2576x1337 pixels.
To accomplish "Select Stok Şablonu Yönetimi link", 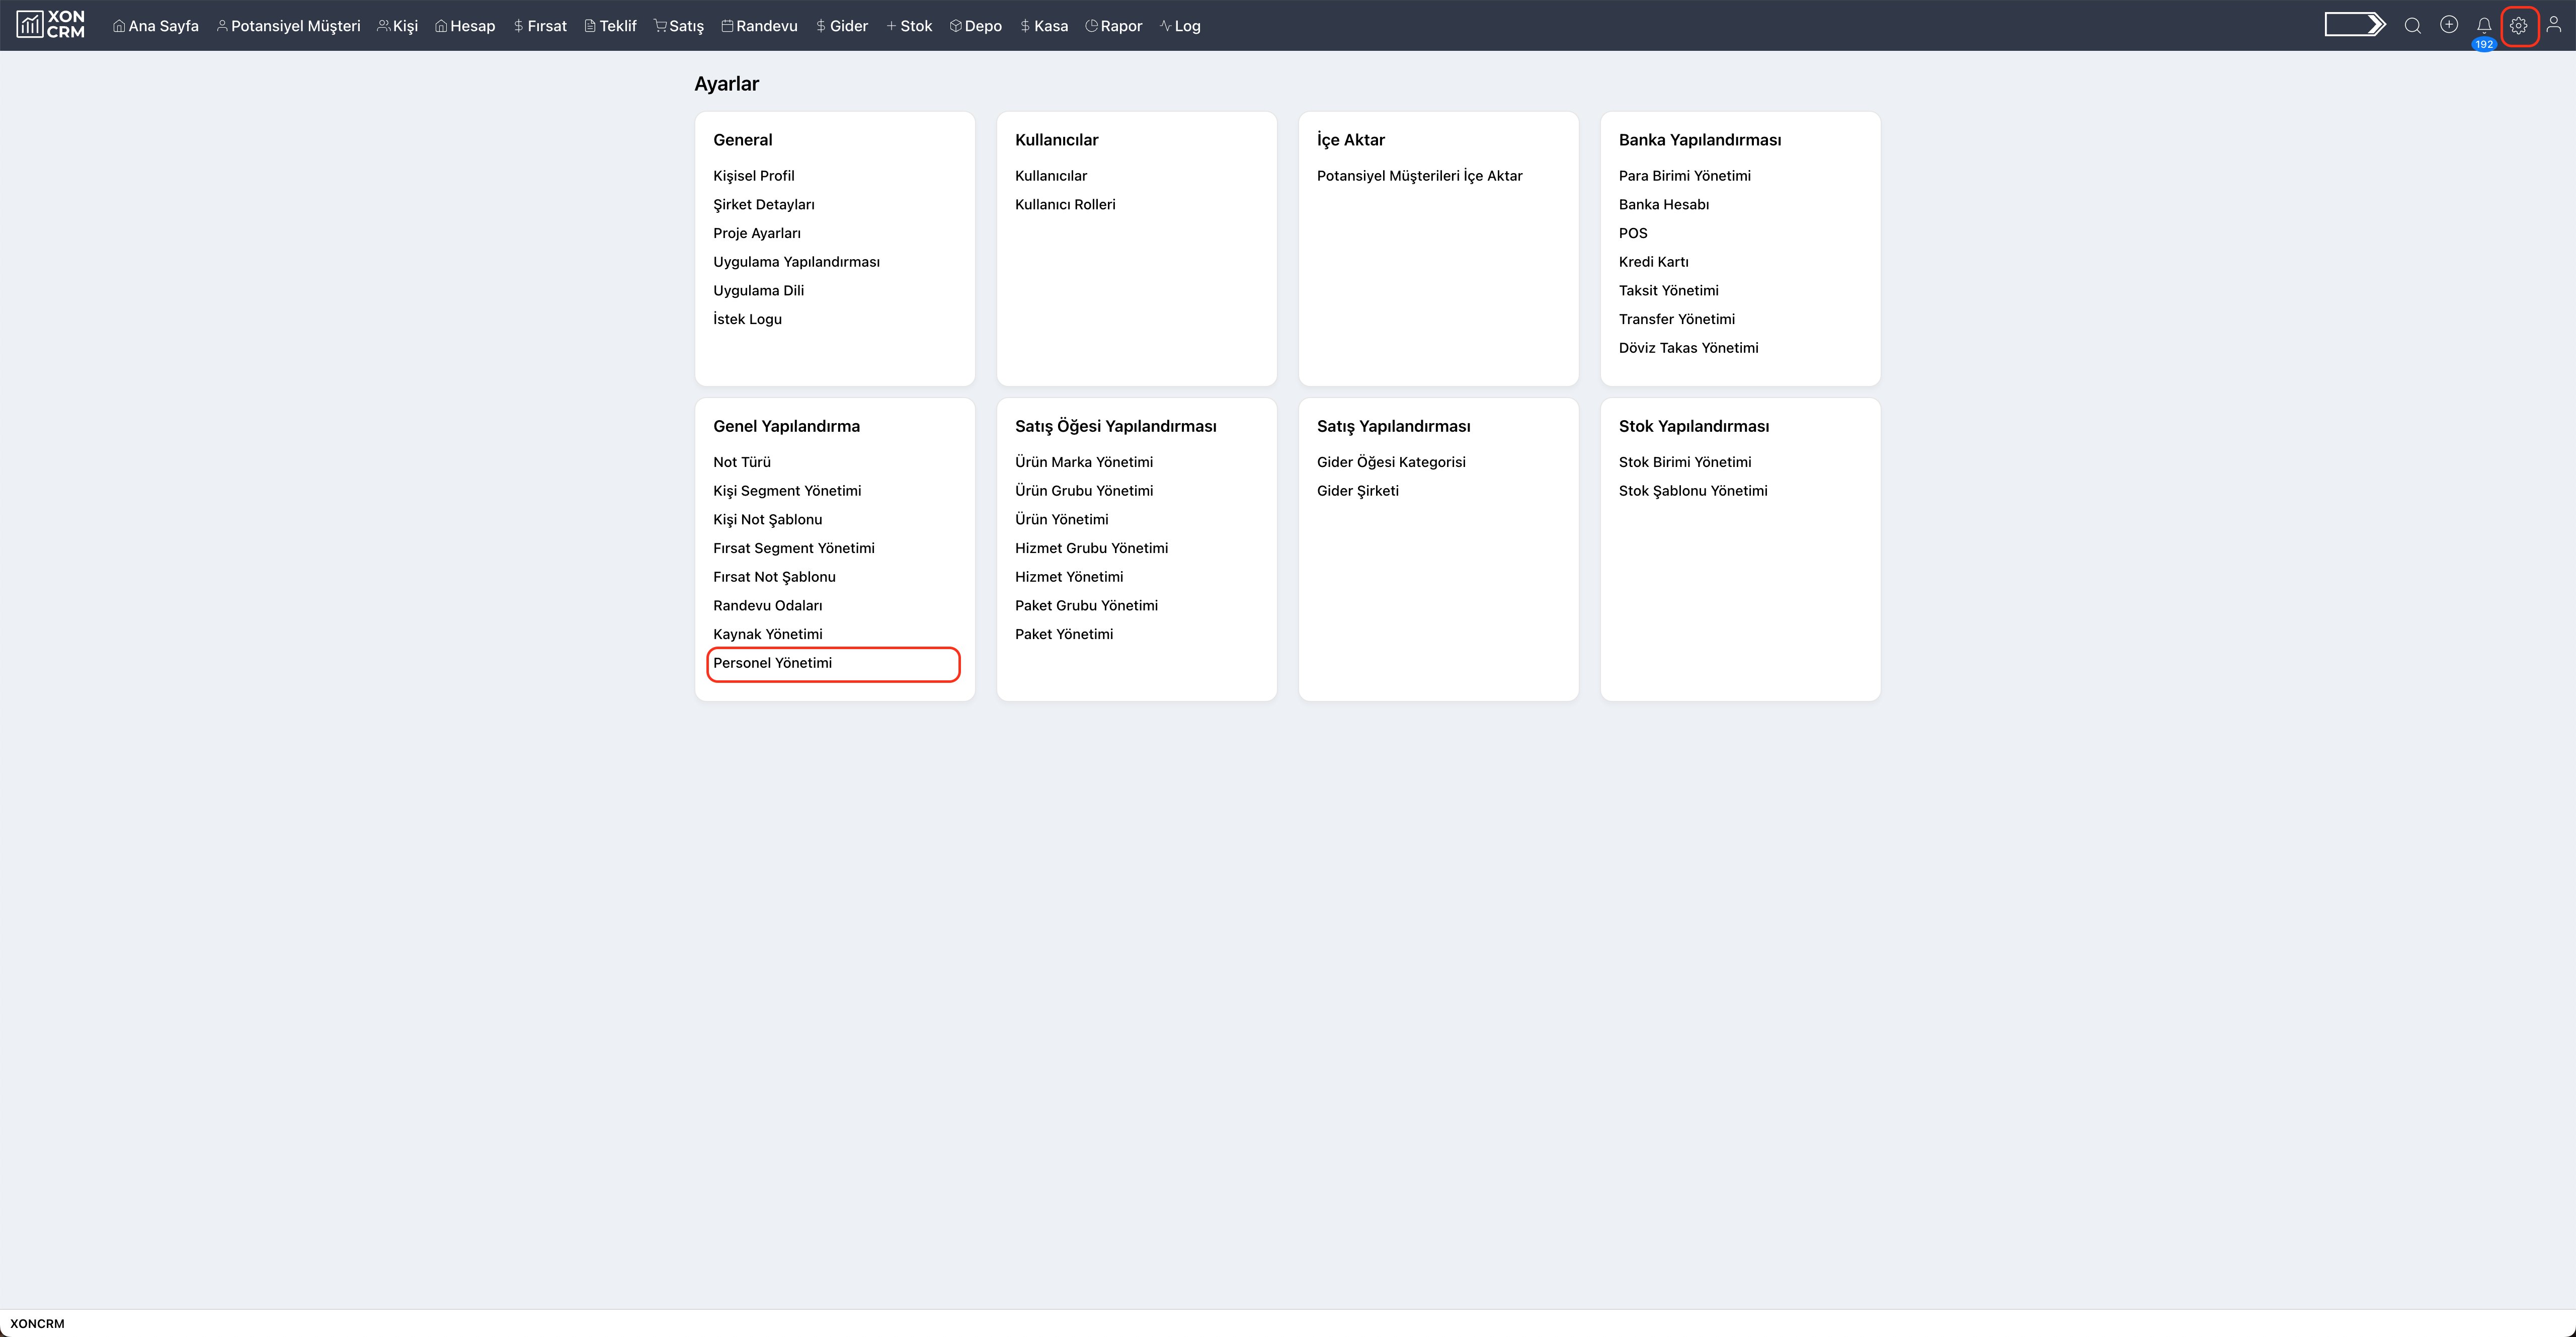I will point(1692,491).
